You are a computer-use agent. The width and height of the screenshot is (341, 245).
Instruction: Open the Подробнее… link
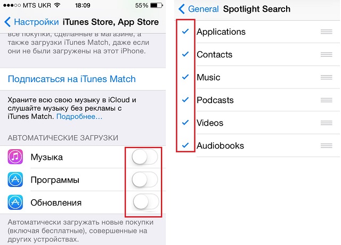point(79,117)
